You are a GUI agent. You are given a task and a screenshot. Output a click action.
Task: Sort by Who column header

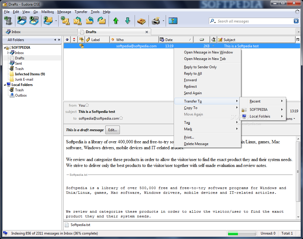point(134,40)
